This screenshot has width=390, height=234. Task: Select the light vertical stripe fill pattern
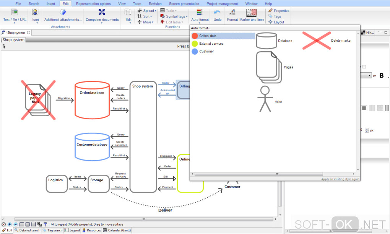pyautogui.click(x=372, y=108)
